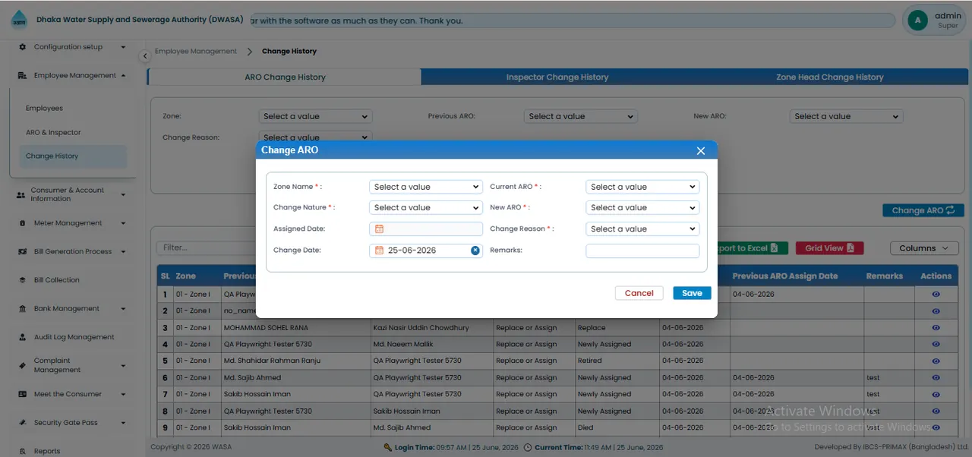Select Change History in sidebar
Image resolution: width=972 pixels, height=457 pixels.
click(x=73, y=156)
